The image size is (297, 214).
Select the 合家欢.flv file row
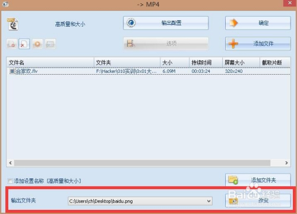(x=148, y=71)
